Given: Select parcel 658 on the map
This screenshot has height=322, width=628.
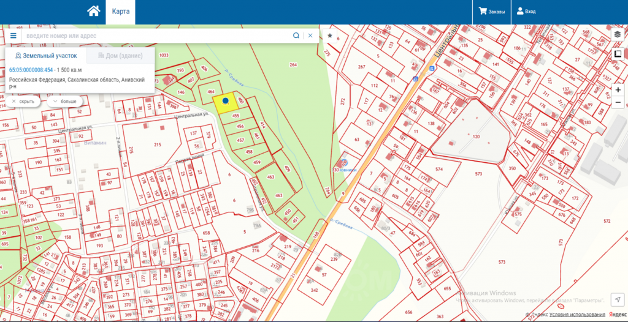Looking at the screenshot, I should click(x=206, y=233).
